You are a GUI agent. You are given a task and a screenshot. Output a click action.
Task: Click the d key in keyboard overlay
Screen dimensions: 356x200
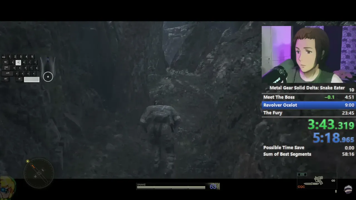coord(25,68)
